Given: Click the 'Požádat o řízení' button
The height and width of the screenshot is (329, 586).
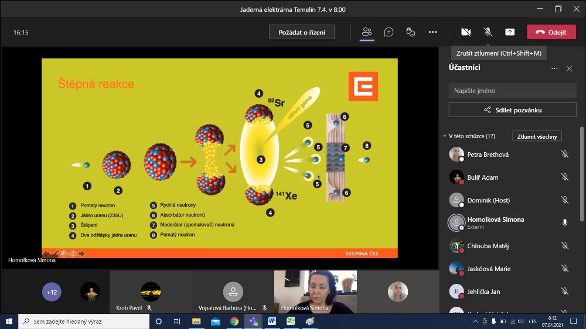Looking at the screenshot, I should 301,32.
